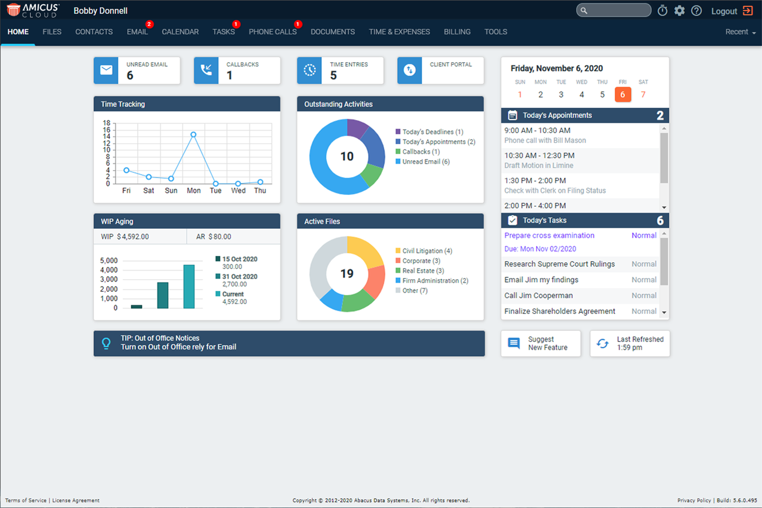Viewport: 762px width, 508px height.
Task: Select Wednesday 4 in the week calendar
Action: (x=582, y=95)
